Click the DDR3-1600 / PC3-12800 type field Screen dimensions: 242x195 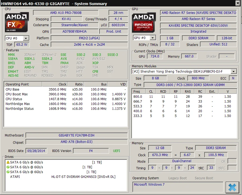191,85
